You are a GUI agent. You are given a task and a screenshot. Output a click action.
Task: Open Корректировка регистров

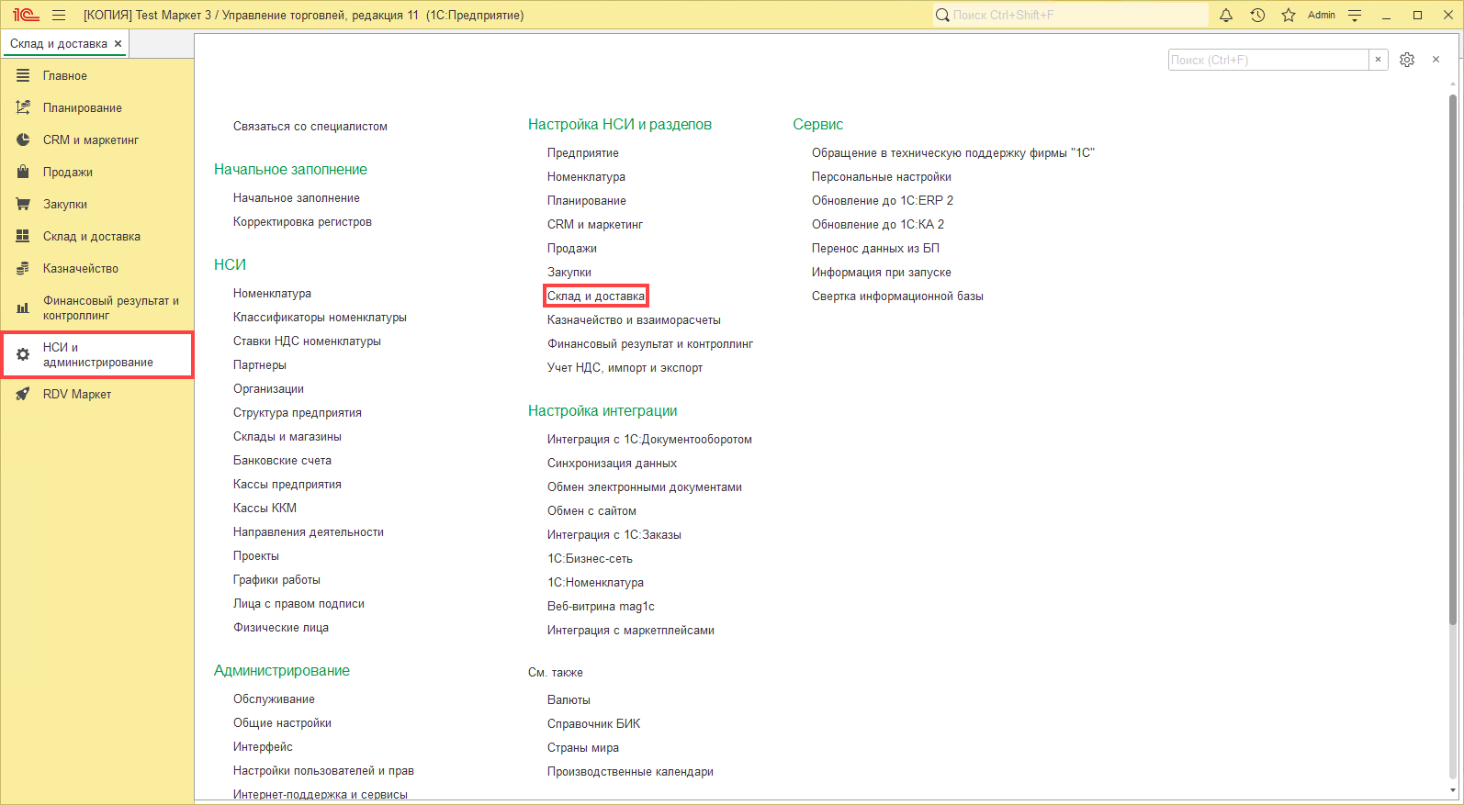tap(302, 221)
